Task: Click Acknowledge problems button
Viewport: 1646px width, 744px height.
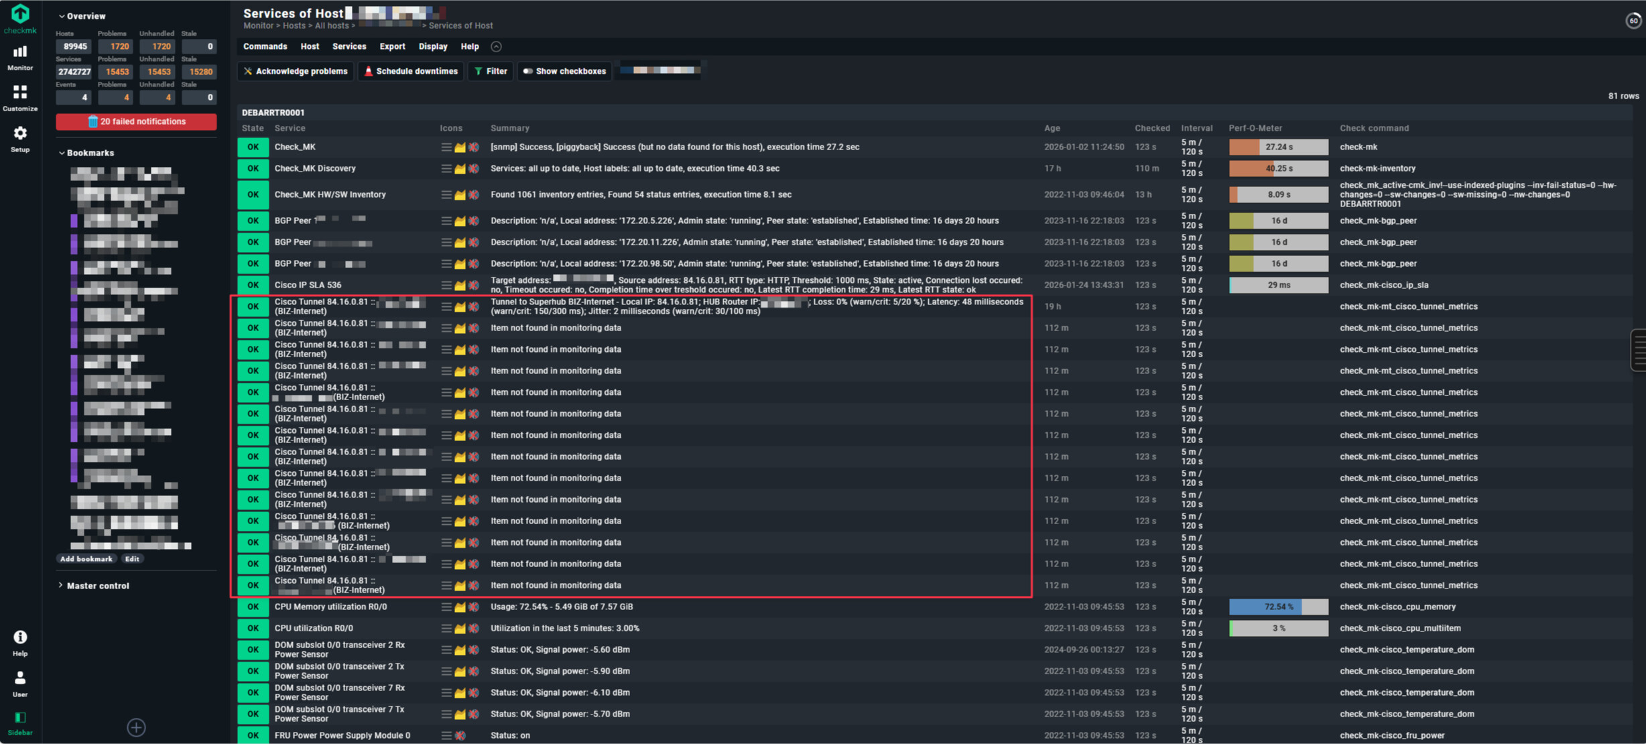Action: pyautogui.click(x=296, y=71)
